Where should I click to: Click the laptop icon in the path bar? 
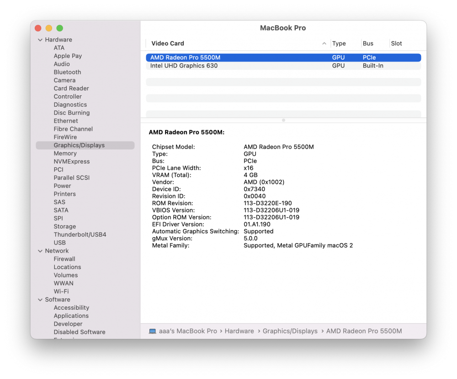click(153, 331)
